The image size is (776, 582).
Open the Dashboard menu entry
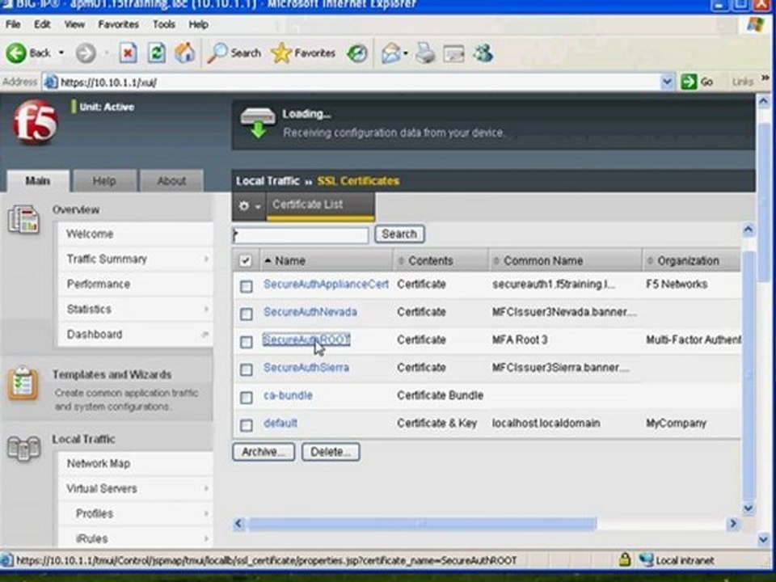[x=95, y=335]
